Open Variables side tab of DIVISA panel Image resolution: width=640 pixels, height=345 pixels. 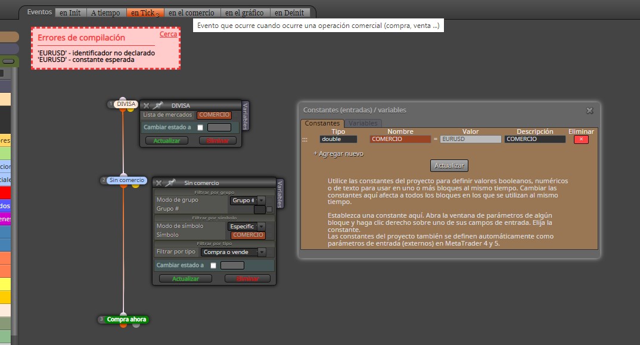pyautogui.click(x=246, y=116)
